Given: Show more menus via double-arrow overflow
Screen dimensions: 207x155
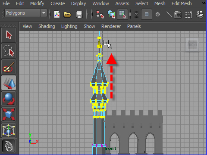Looking at the screenshot, I should tap(204, 3).
